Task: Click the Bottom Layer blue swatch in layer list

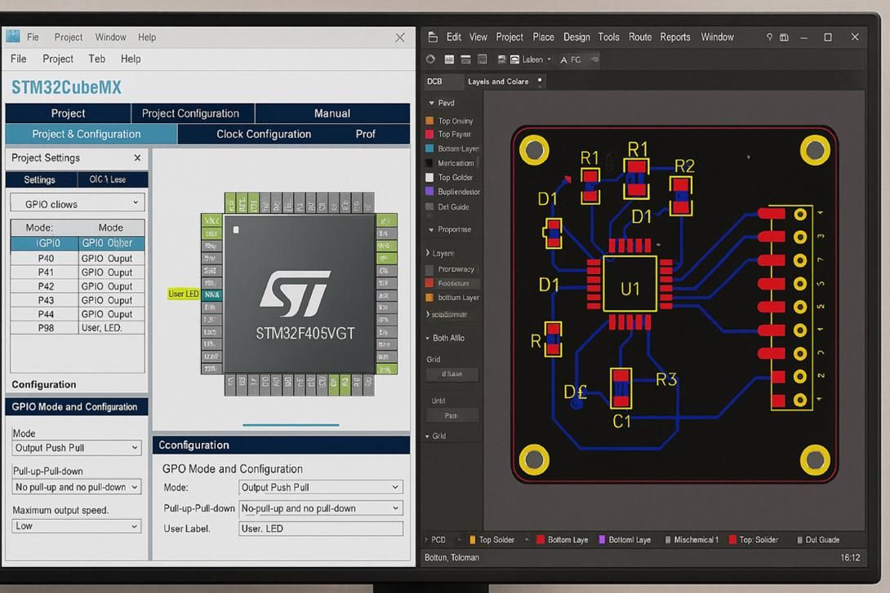Action: [x=429, y=148]
